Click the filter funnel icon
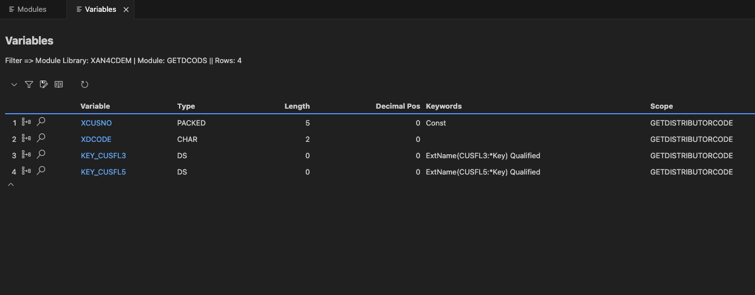The height and width of the screenshot is (295, 755). (x=29, y=84)
